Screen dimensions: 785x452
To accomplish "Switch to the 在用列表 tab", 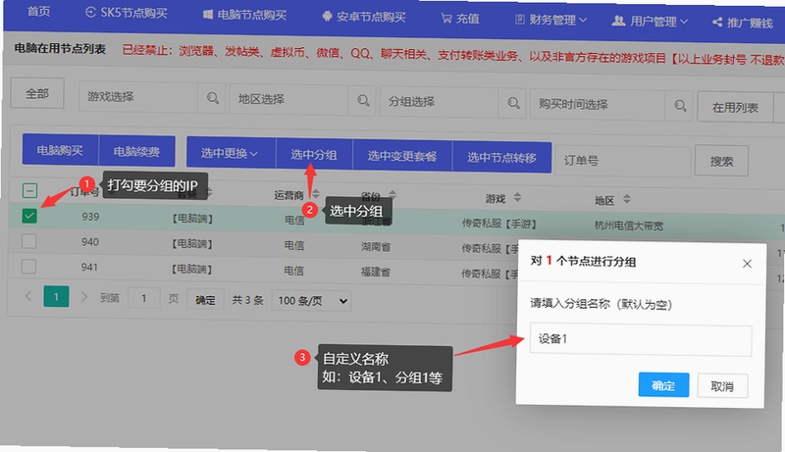I will tap(735, 108).
